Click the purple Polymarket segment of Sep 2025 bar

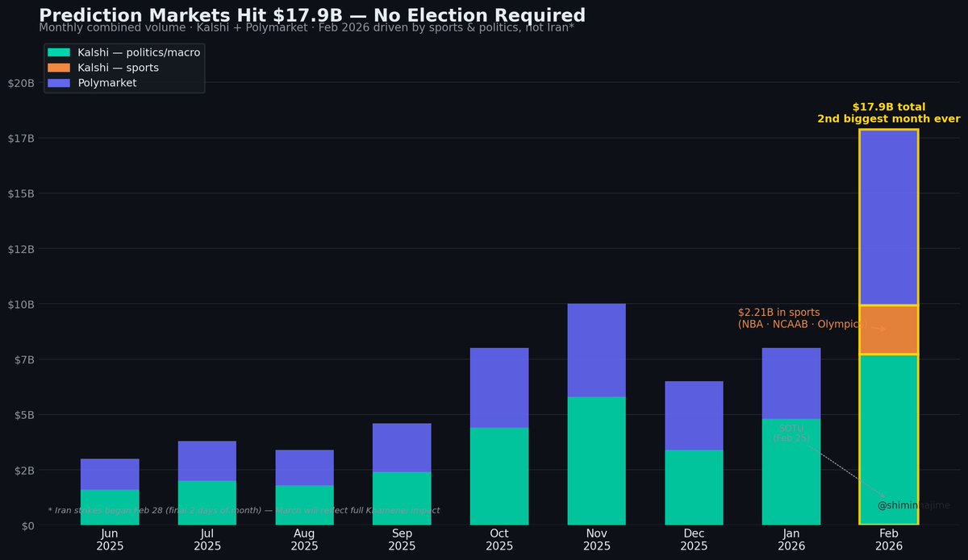tap(402, 448)
